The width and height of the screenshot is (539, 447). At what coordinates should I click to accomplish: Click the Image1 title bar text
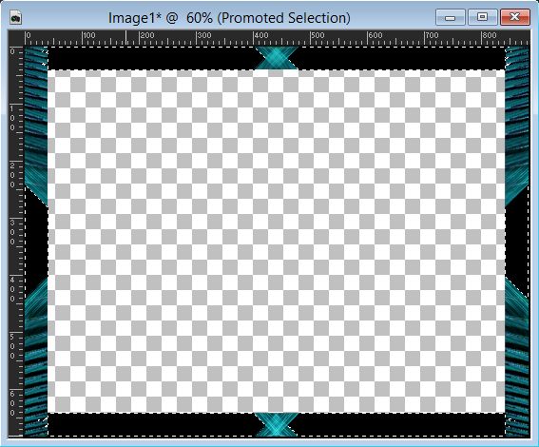[229, 18]
